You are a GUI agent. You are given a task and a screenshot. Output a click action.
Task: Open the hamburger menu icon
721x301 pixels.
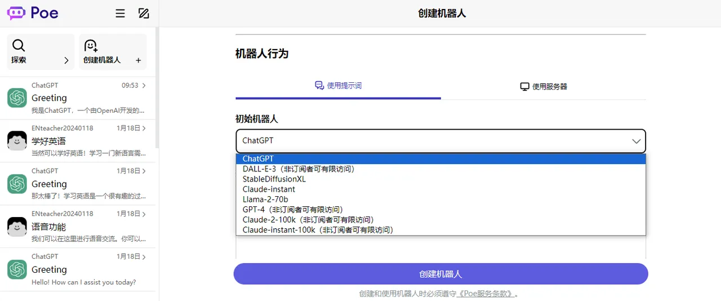(120, 14)
